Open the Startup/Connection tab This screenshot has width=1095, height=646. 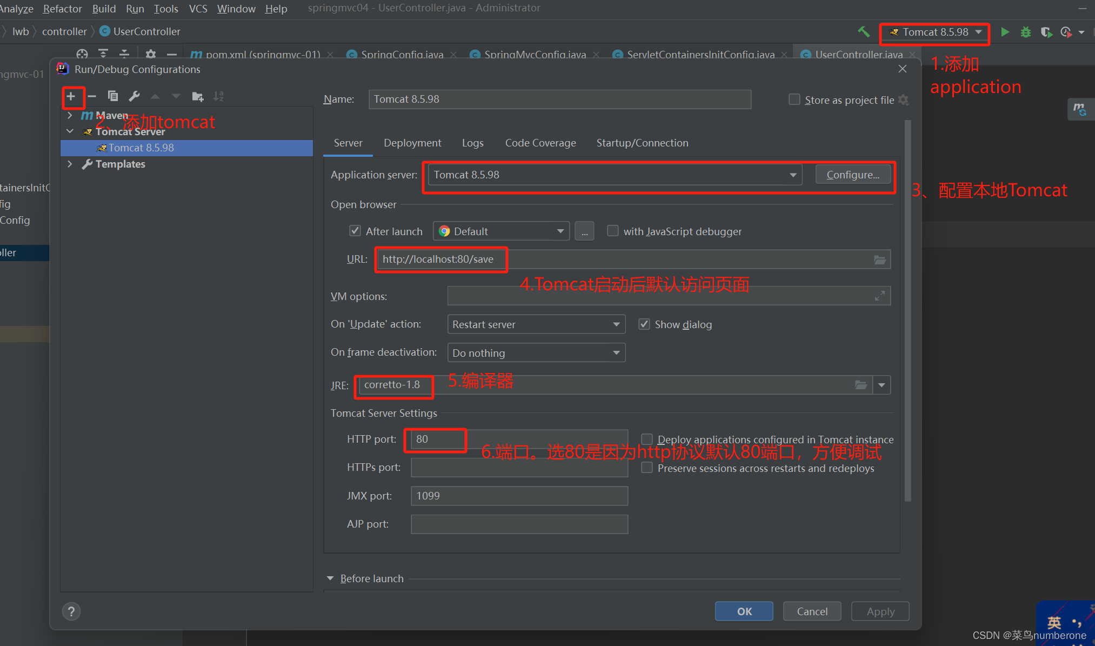pos(642,143)
